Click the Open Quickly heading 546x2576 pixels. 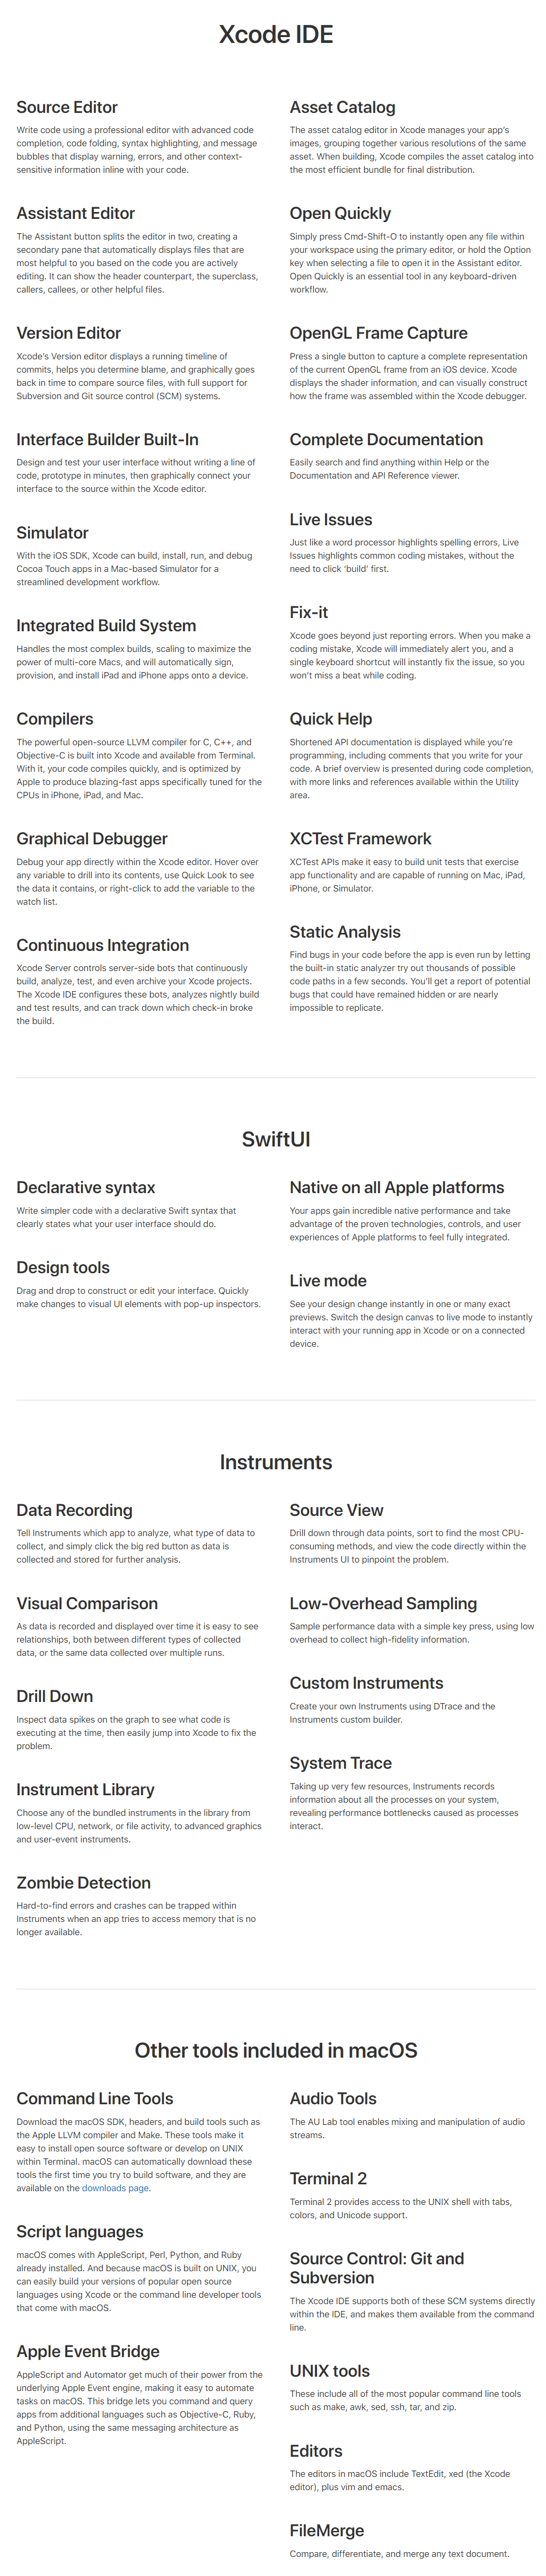[x=340, y=213]
